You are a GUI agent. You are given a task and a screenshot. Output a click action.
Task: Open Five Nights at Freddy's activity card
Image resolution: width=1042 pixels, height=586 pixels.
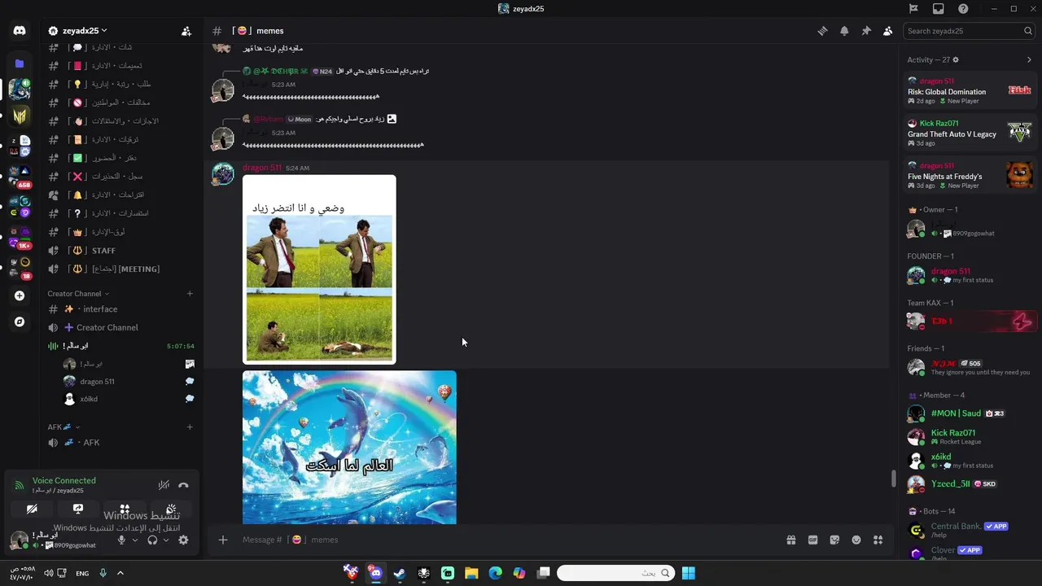pos(970,176)
